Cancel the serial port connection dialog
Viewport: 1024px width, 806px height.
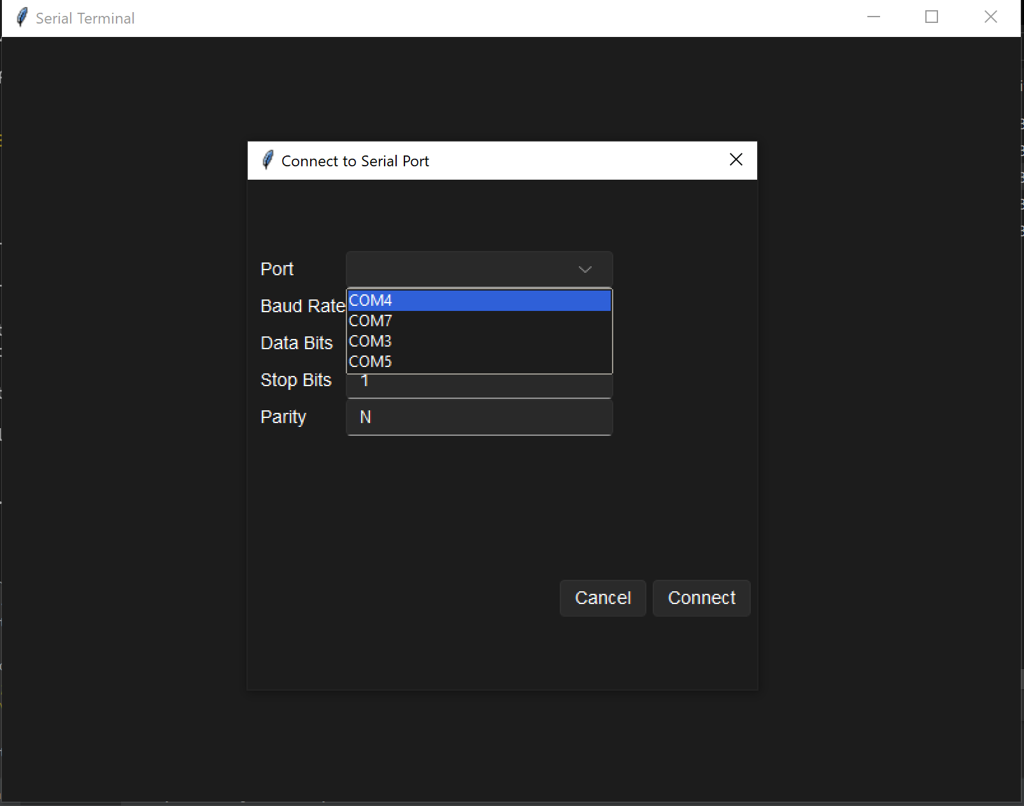point(603,598)
